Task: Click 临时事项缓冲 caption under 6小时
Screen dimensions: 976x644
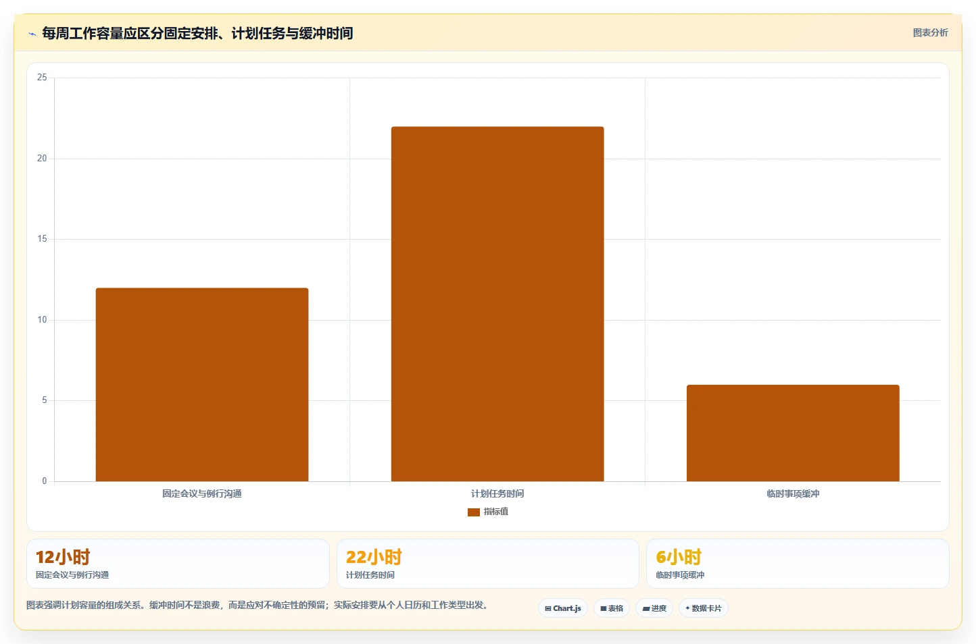Action: pyautogui.click(x=680, y=575)
